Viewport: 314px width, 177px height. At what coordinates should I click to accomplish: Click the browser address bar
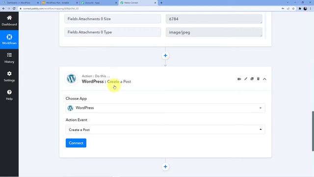click(148, 9)
